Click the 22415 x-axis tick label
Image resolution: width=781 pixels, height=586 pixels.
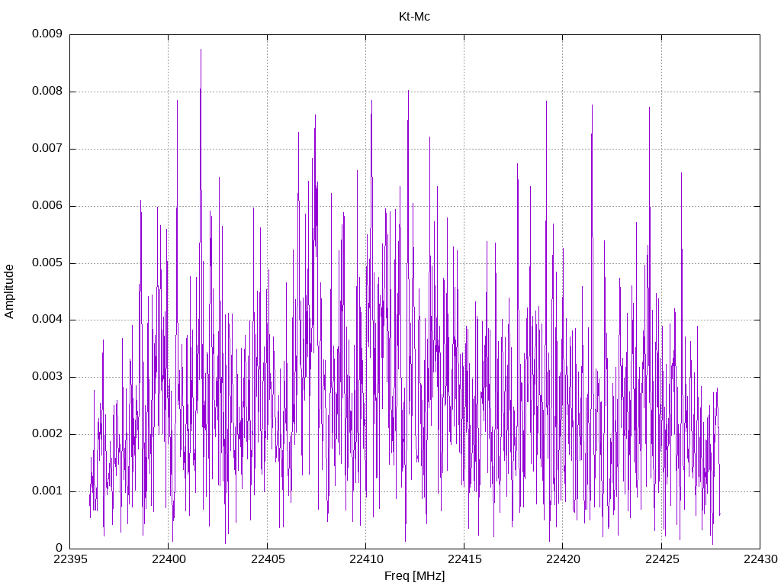pos(464,559)
